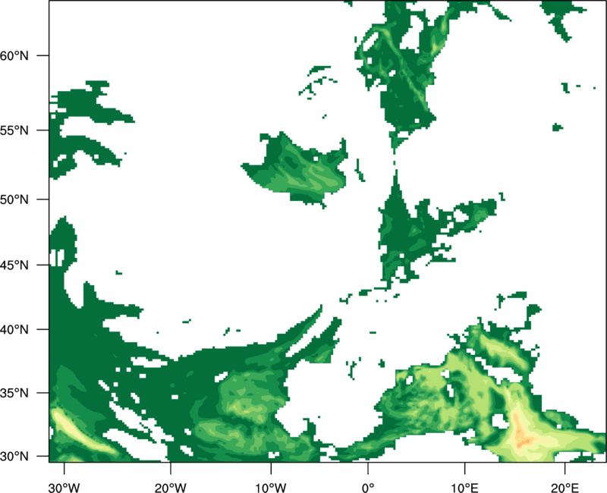Click the 60°N latitude label
The height and width of the screenshot is (493, 607).
click(14, 55)
